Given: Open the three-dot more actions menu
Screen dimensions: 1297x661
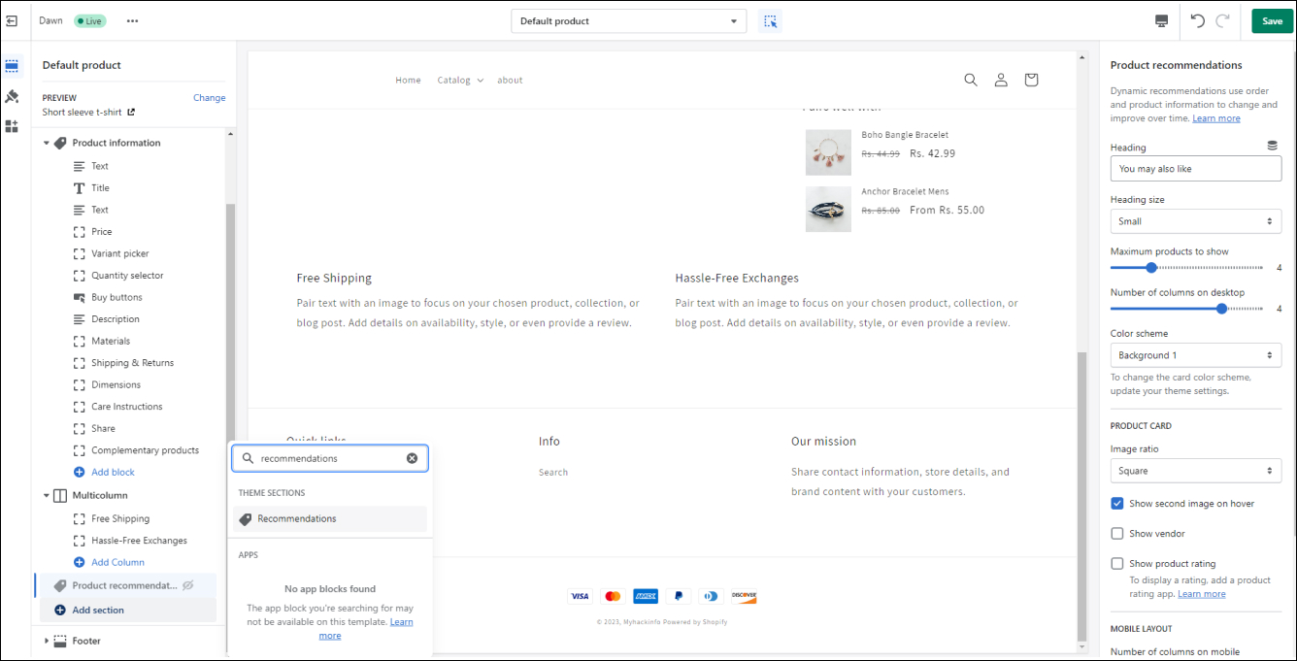Looking at the screenshot, I should (x=132, y=20).
